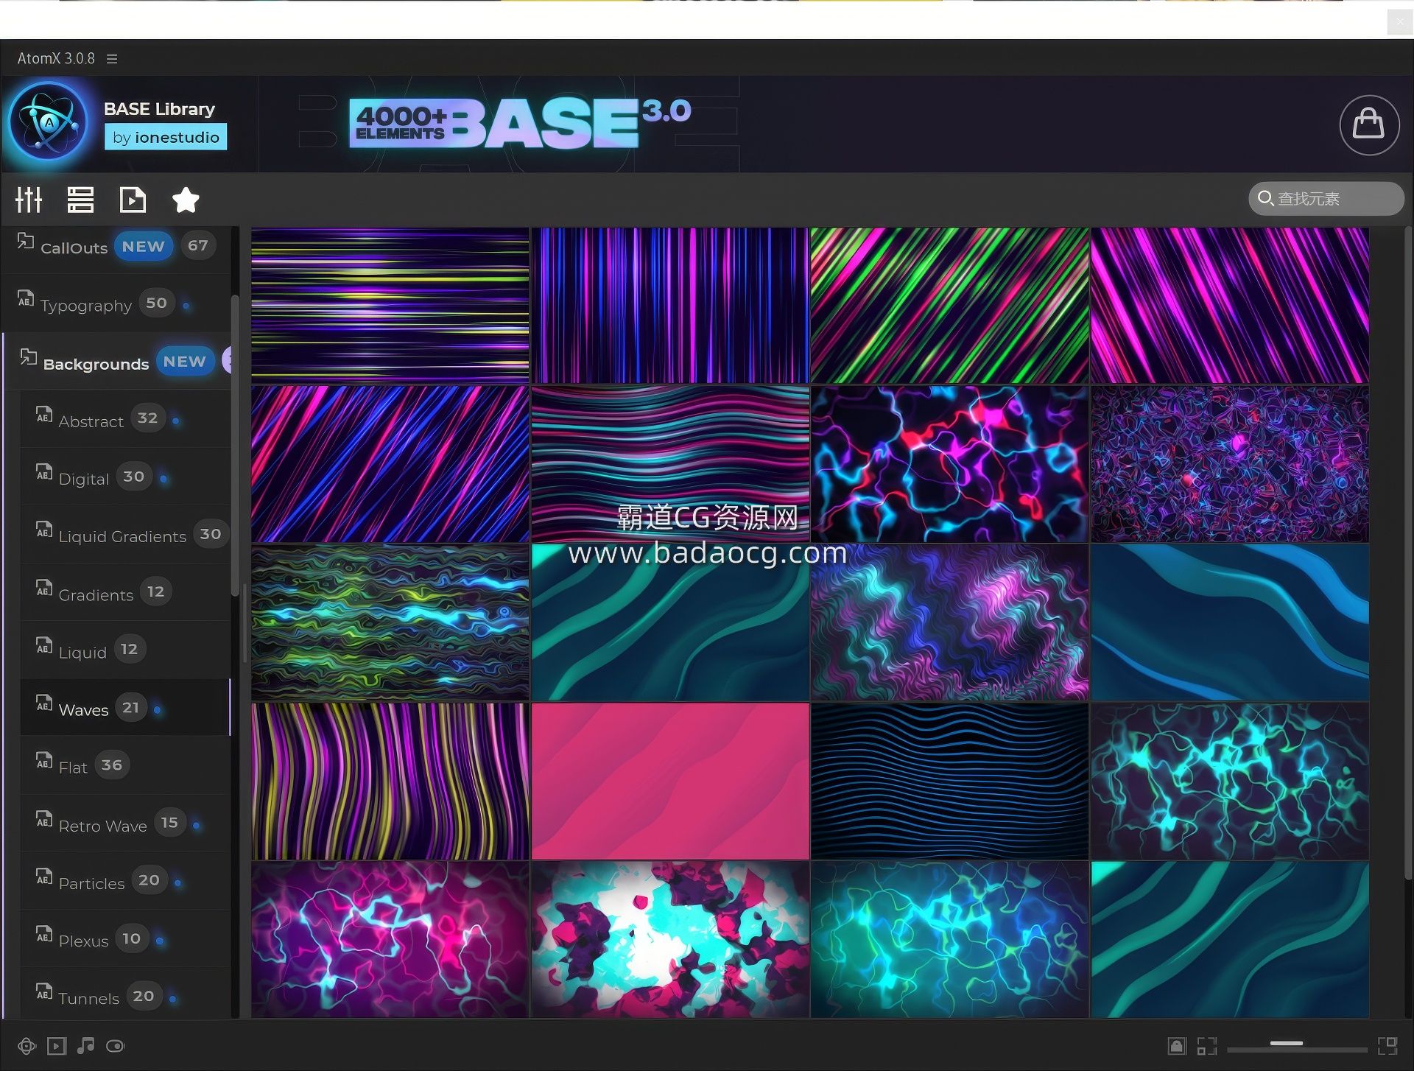The height and width of the screenshot is (1071, 1414).
Task: Select the Liquid subcategory with 12 items
Action: coord(125,650)
